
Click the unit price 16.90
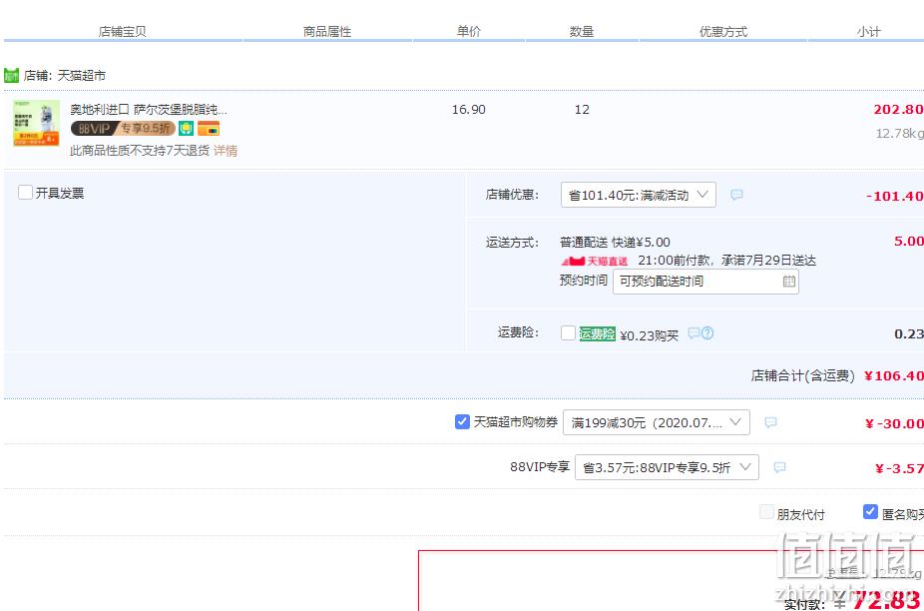tap(469, 109)
